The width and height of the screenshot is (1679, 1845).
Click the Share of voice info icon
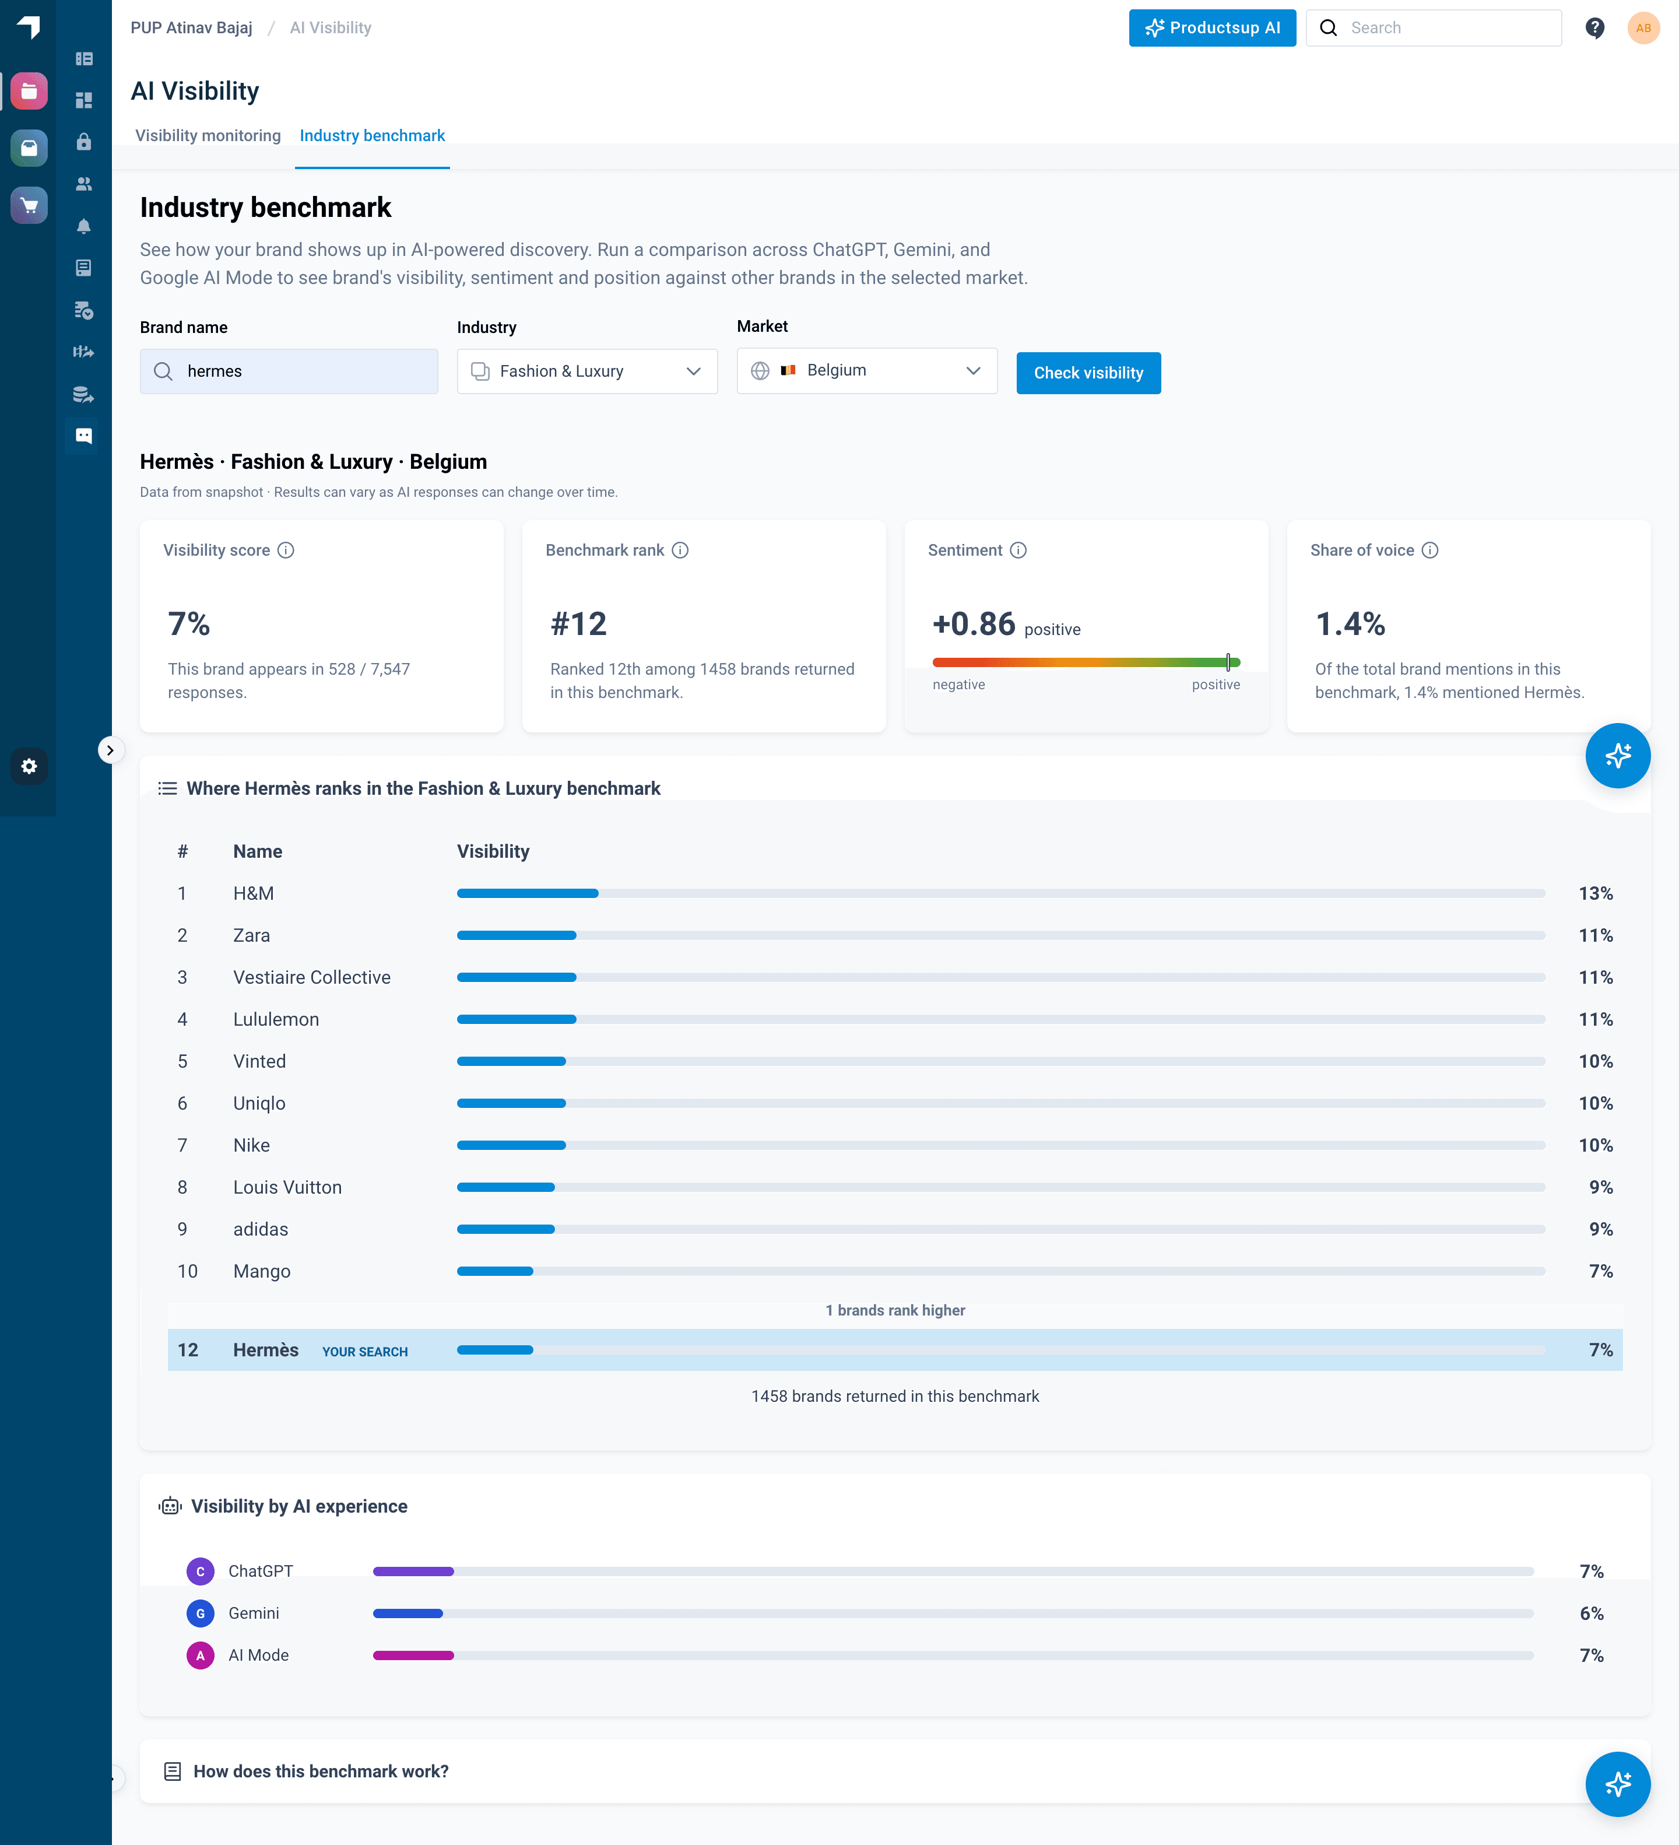pyautogui.click(x=1430, y=550)
